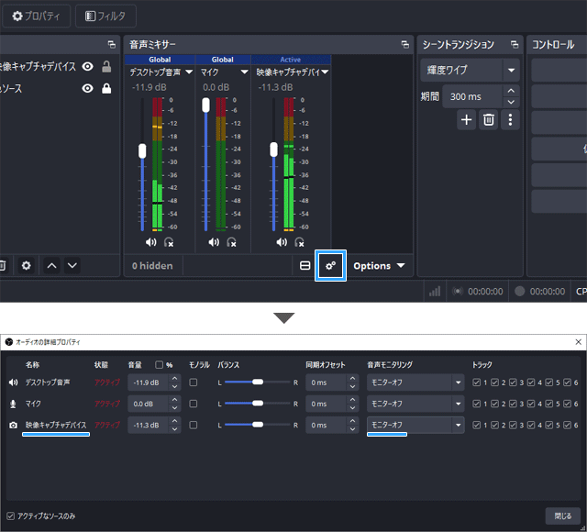Mute the マイク speaker icon in mixer
The height and width of the screenshot is (532, 587).
coord(214,242)
